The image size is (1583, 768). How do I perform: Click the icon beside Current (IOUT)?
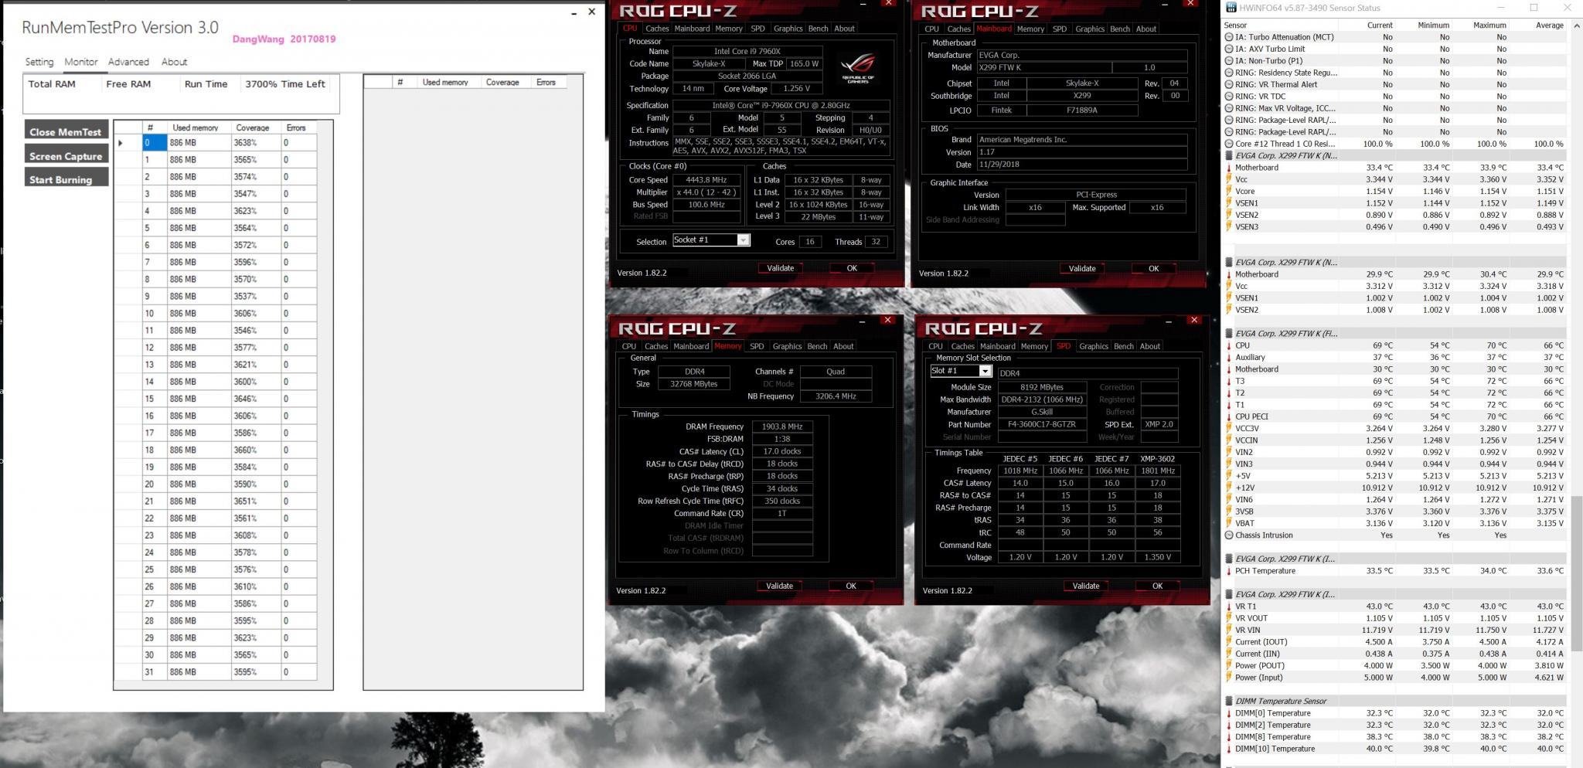click(1229, 642)
